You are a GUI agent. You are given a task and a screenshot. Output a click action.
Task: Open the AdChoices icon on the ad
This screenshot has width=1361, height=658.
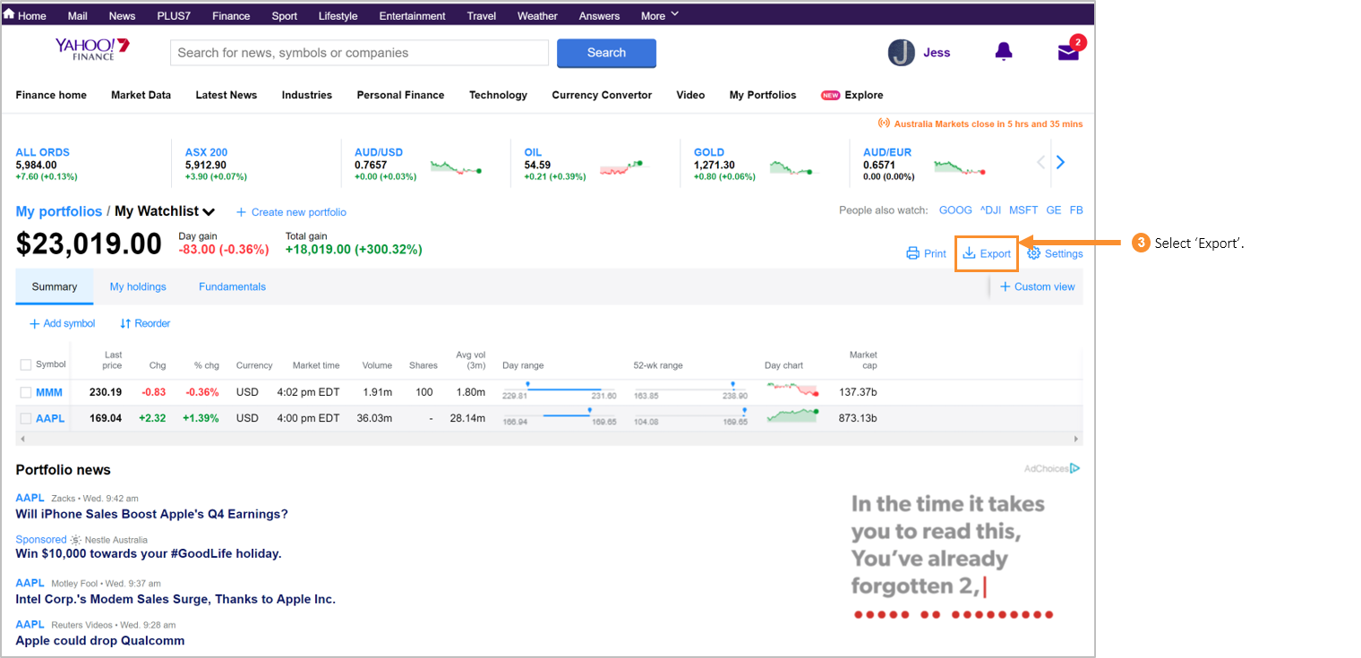[x=1074, y=467]
